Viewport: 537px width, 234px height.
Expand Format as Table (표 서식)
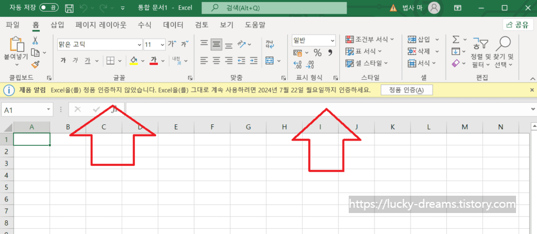(x=364, y=51)
